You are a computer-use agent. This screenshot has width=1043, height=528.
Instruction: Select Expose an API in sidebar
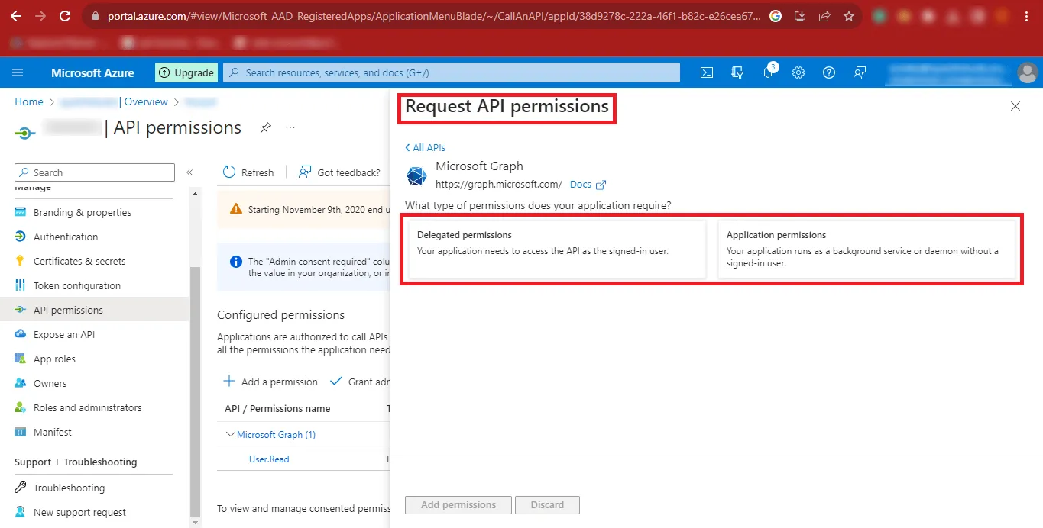pyautogui.click(x=64, y=334)
